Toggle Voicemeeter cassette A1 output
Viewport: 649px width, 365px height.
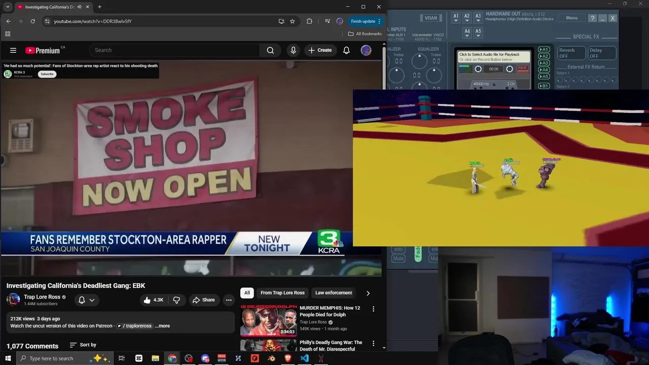click(544, 50)
